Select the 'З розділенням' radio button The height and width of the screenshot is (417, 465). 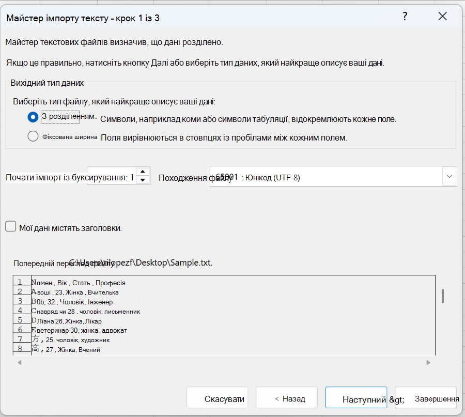coord(33,117)
